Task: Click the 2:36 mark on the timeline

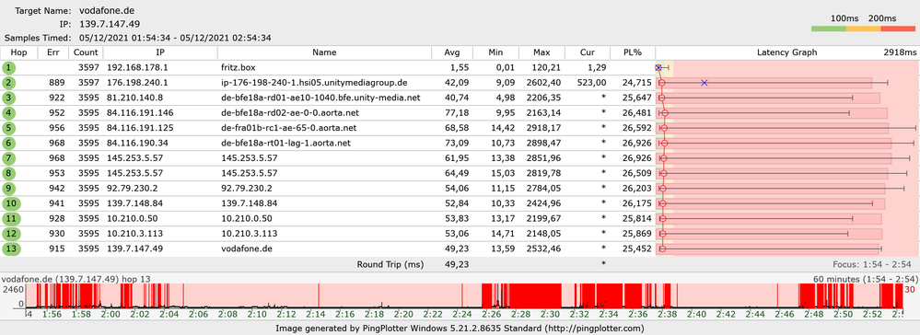Action: pyautogui.click(x=638, y=314)
